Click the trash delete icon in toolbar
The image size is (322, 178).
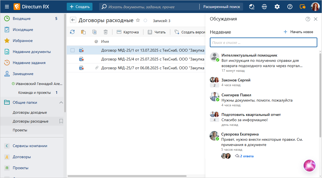tap(105, 32)
